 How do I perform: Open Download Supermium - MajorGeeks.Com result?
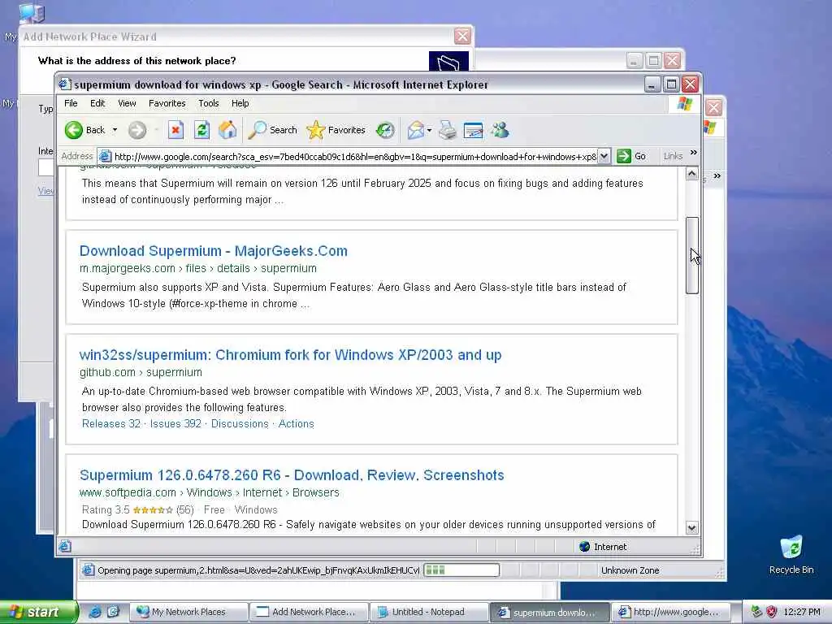pyautogui.click(x=214, y=251)
